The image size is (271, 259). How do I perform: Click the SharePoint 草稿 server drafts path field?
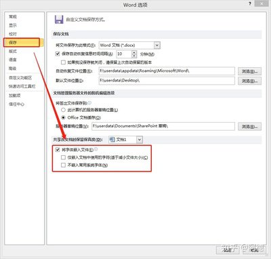pyautogui.click(x=163, y=126)
